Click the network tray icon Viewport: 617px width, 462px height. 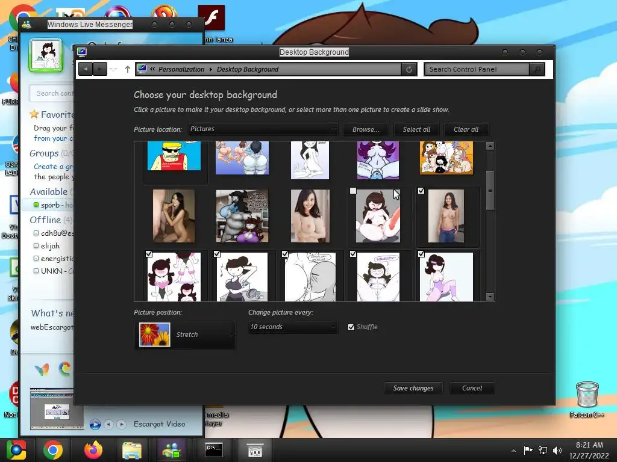coord(543,450)
